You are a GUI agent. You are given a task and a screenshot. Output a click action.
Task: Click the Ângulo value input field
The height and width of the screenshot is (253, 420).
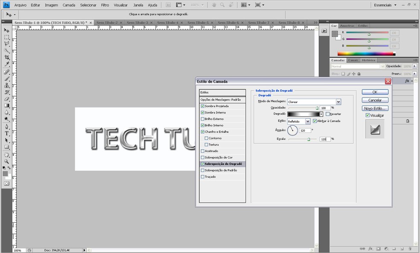pyautogui.click(x=305, y=130)
